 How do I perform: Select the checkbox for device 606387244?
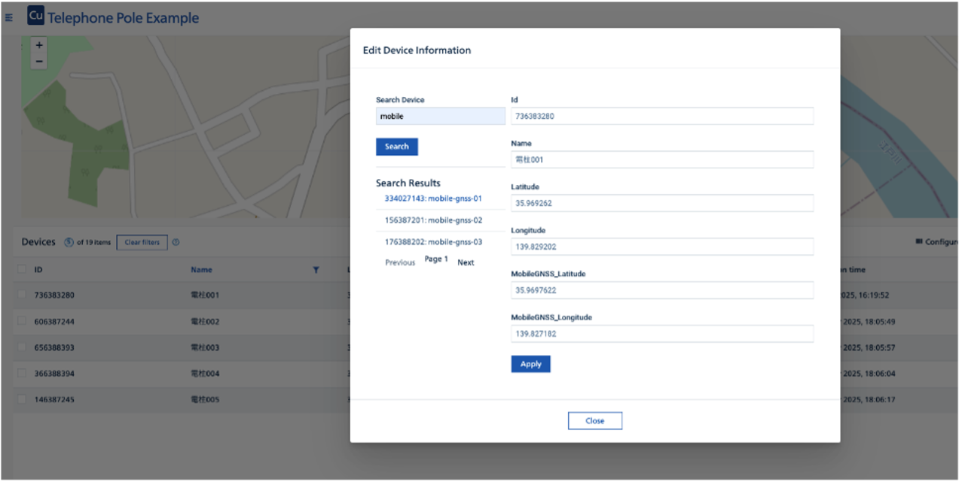click(x=22, y=321)
